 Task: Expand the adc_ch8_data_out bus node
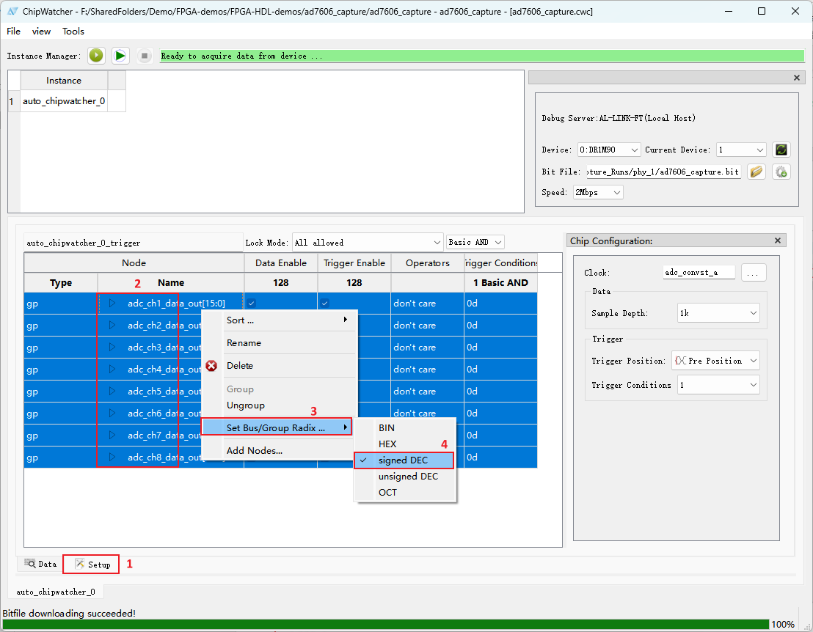click(112, 458)
